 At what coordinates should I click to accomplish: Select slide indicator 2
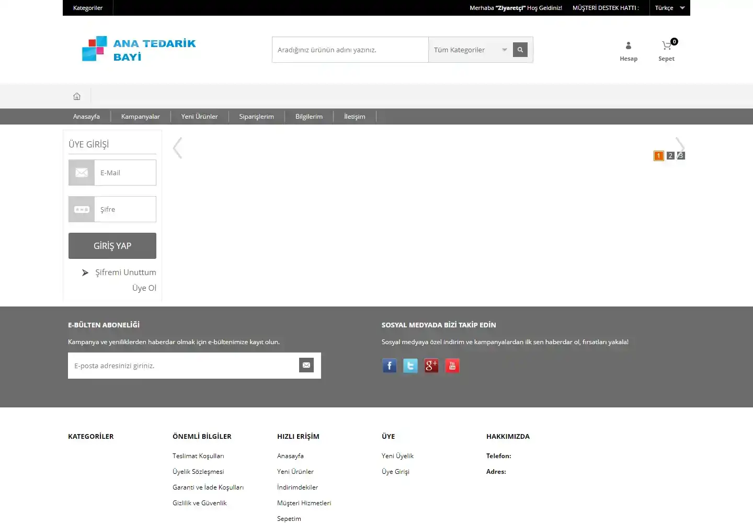point(670,156)
